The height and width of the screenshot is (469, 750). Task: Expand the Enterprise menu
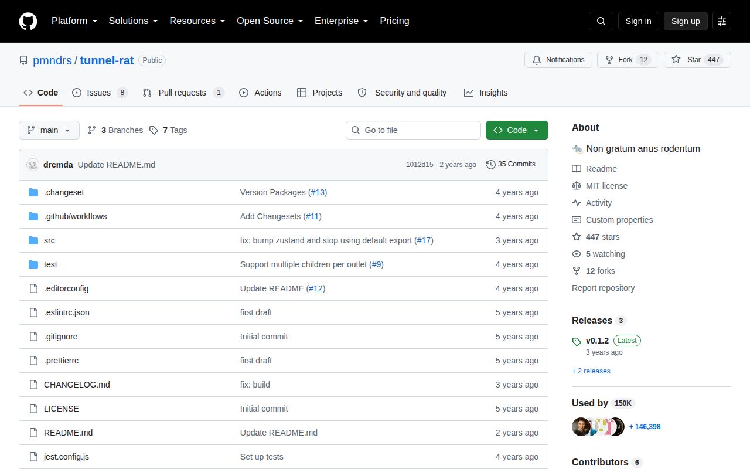point(341,21)
